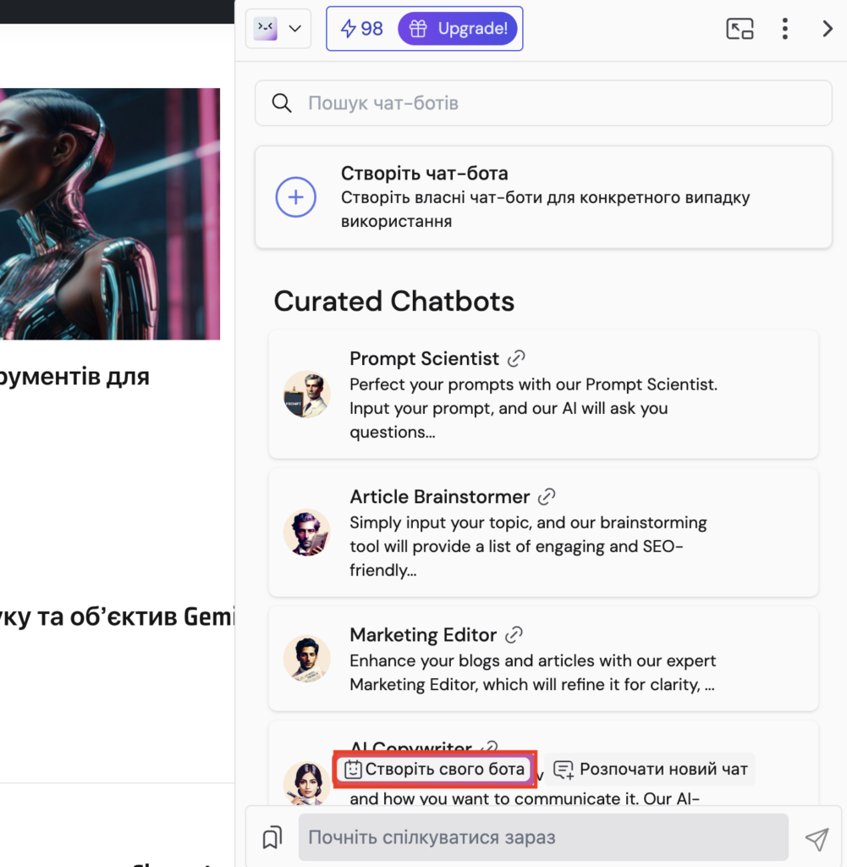The width and height of the screenshot is (847, 867).
Task: Click Розпочати новий чат button
Action: tap(650, 770)
